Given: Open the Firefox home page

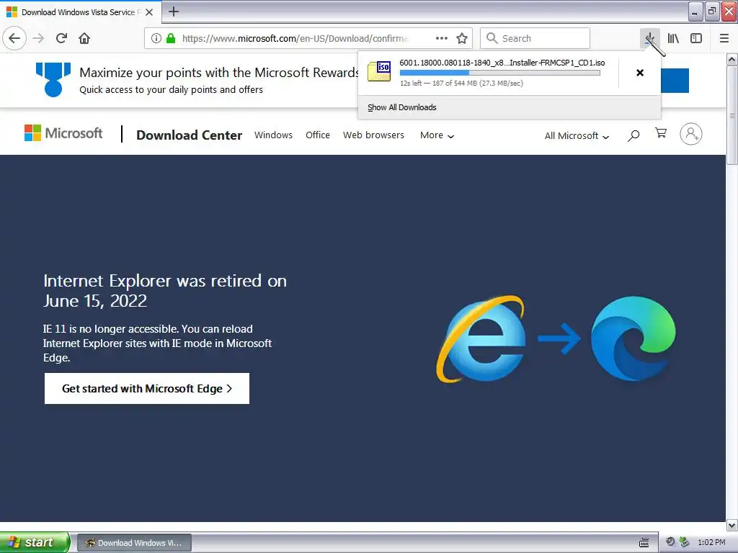Looking at the screenshot, I should tap(84, 38).
